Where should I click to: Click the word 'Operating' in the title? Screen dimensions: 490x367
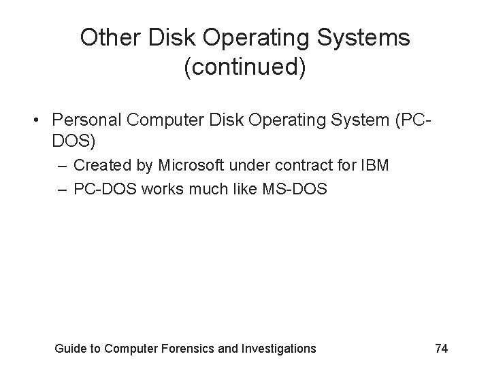pyautogui.click(x=256, y=39)
